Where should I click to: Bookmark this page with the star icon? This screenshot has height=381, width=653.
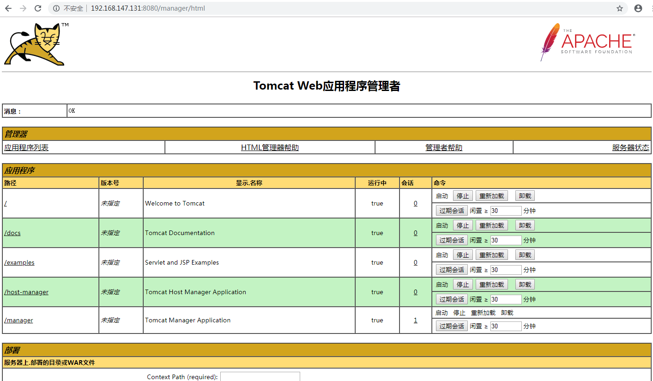620,8
